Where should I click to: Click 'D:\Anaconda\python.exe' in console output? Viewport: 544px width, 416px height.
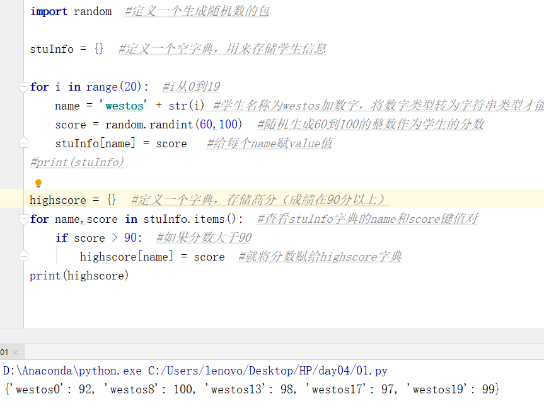[x=72, y=371]
